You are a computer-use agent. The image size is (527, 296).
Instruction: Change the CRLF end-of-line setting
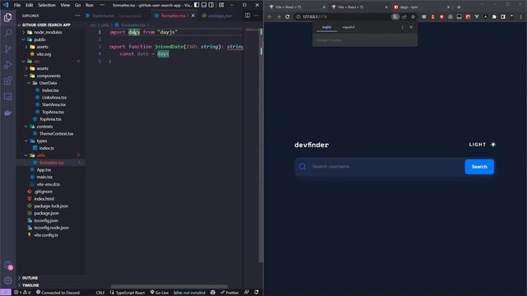click(100, 293)
